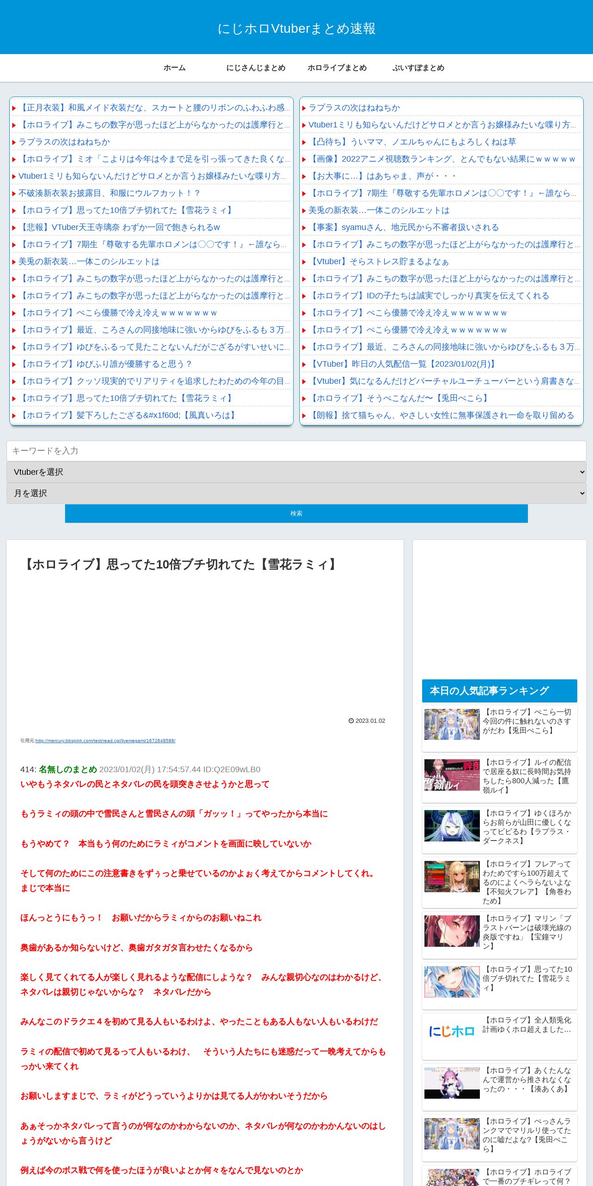The image size is (593, 1186).
Task: Click thumbnail for ゆくほろからお前らが山田に優しく article
Action: pyautogui.click(x=452, y=826)
